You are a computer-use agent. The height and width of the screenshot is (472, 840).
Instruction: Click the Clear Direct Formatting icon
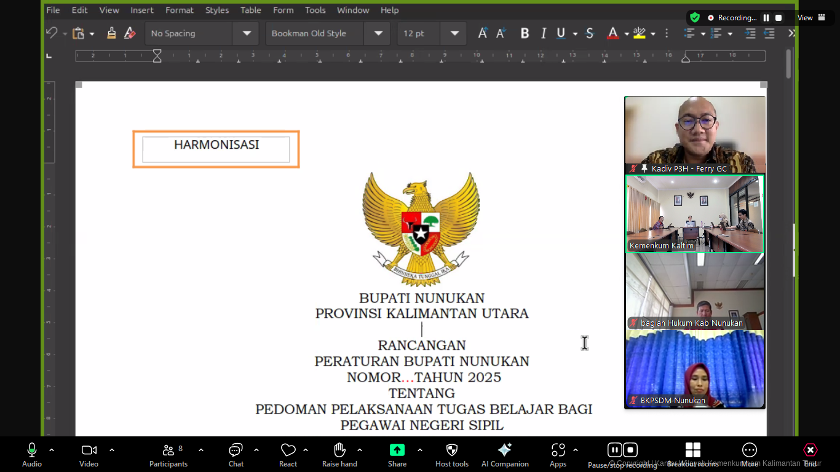click(x=129, y=33)
